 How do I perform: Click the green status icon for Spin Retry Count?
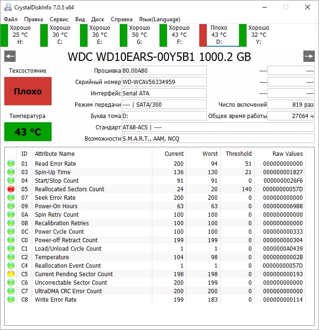pos(11,214)
